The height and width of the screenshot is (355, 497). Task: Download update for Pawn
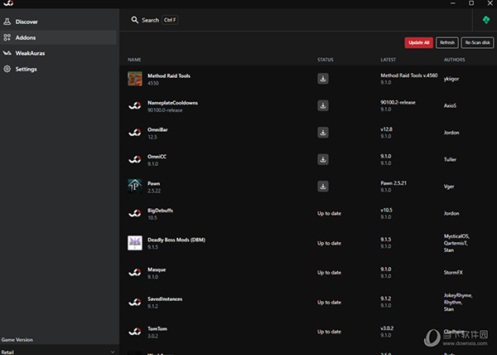tap(323, 187)
